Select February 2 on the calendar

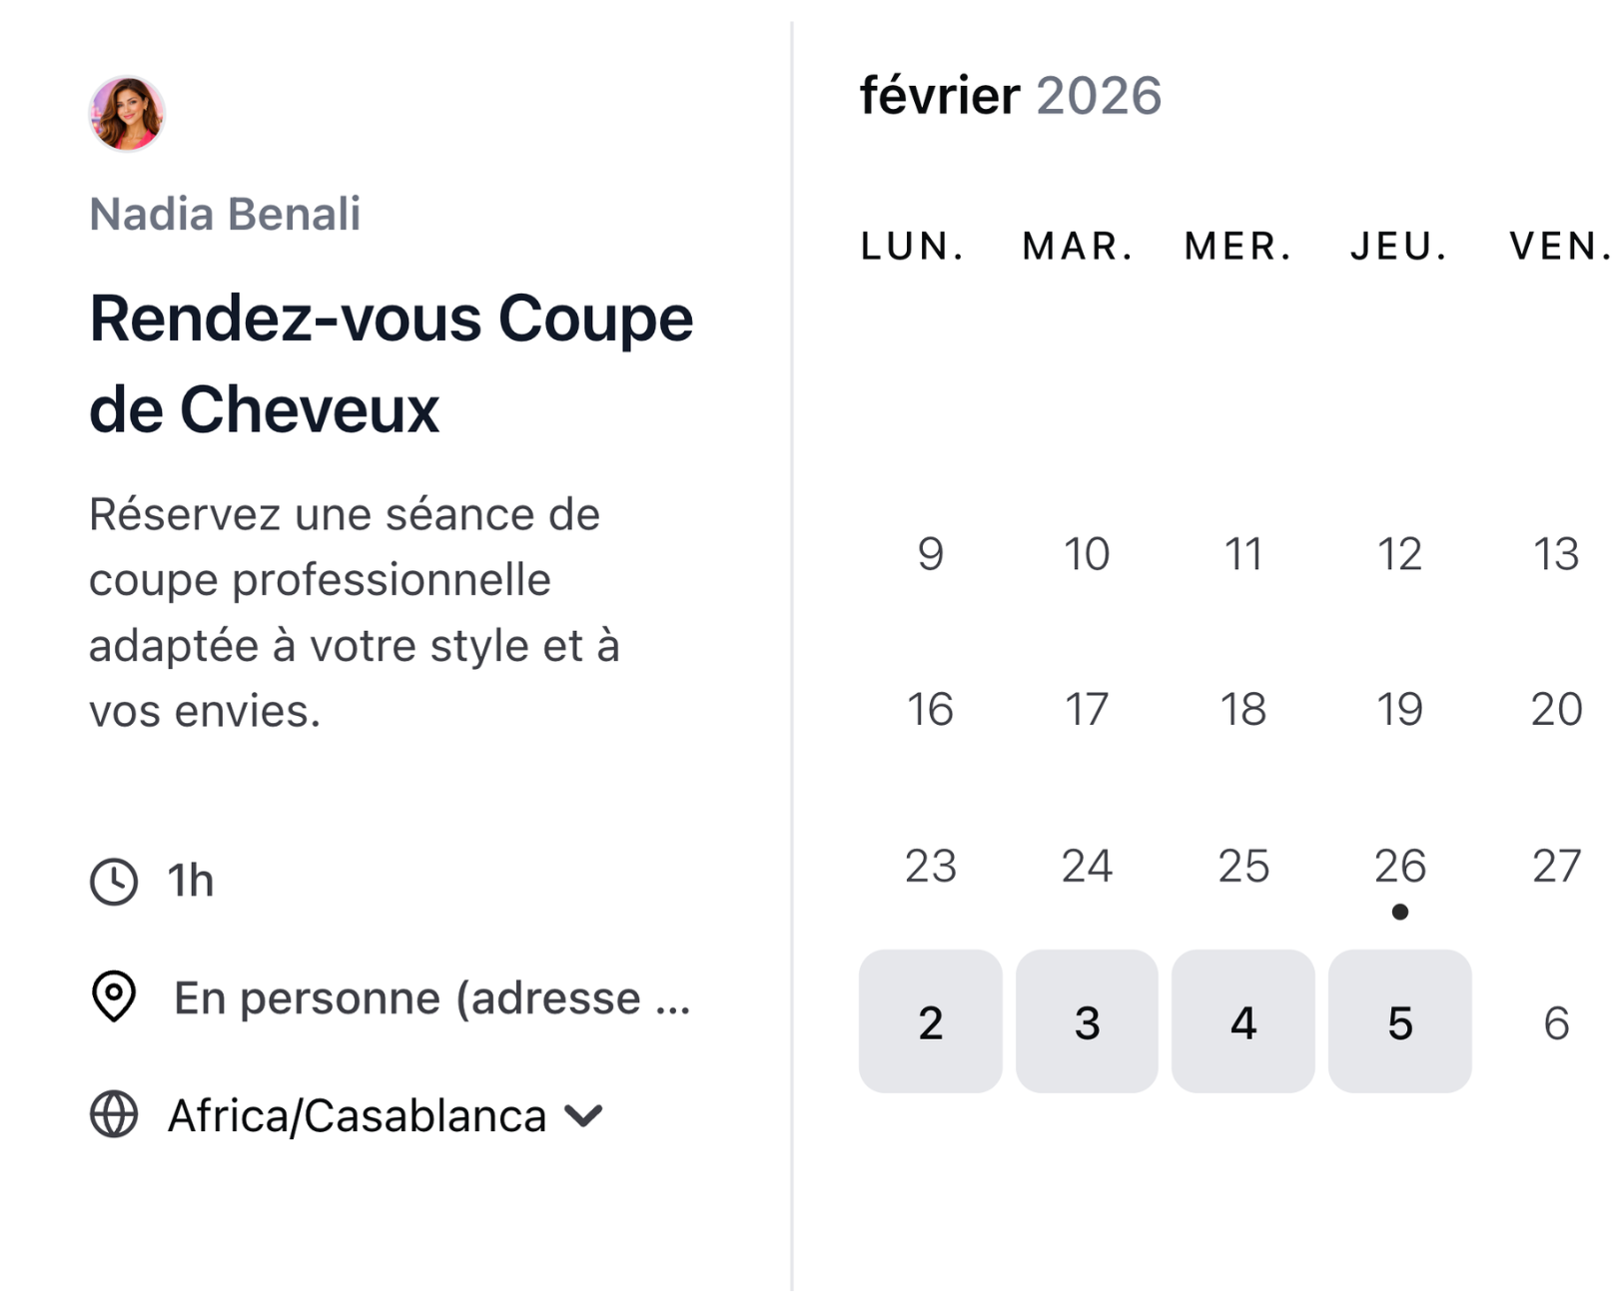(x=930, y=1020)
